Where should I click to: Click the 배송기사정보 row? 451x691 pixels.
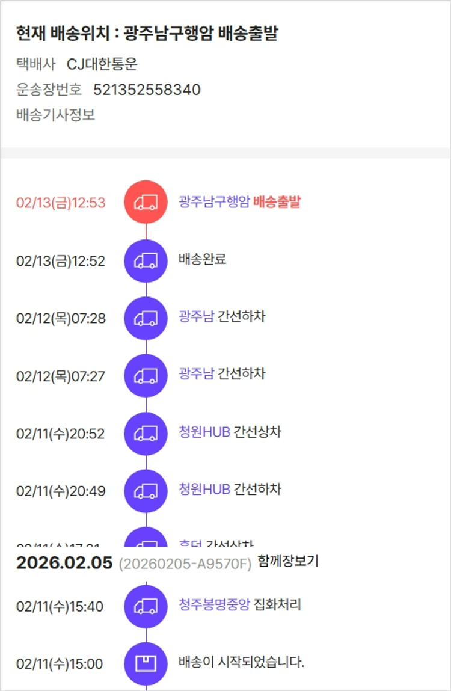(56, 115)
